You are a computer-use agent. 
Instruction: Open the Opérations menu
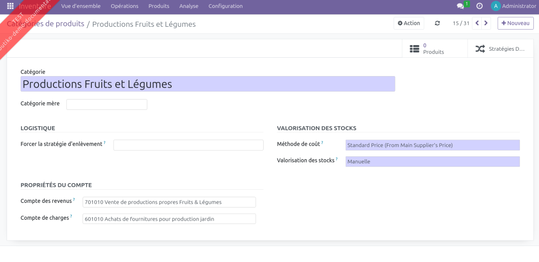pyautogui.click(x=124, y=6)
